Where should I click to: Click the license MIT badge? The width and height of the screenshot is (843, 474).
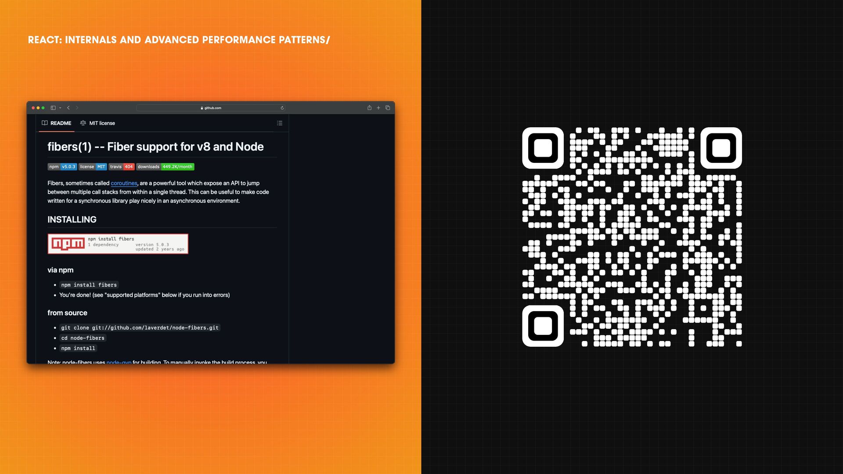click(92, 167)
